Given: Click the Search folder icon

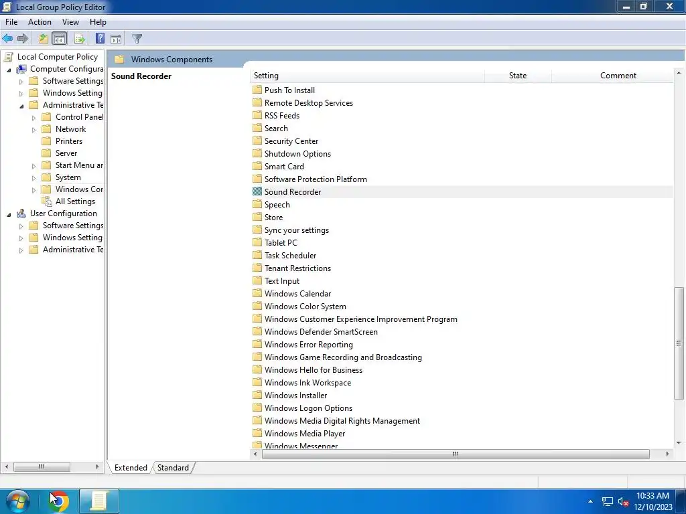Looking at the screenshot, I should tap(257, 128).
